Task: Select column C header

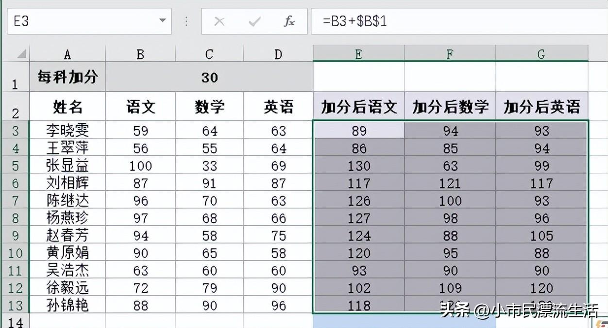Action: 209,53
